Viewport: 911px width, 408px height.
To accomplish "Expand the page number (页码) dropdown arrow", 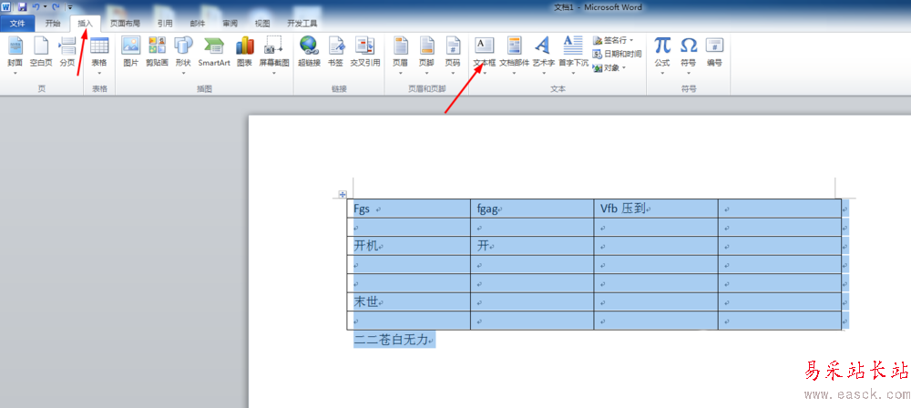I will [453, 73].
